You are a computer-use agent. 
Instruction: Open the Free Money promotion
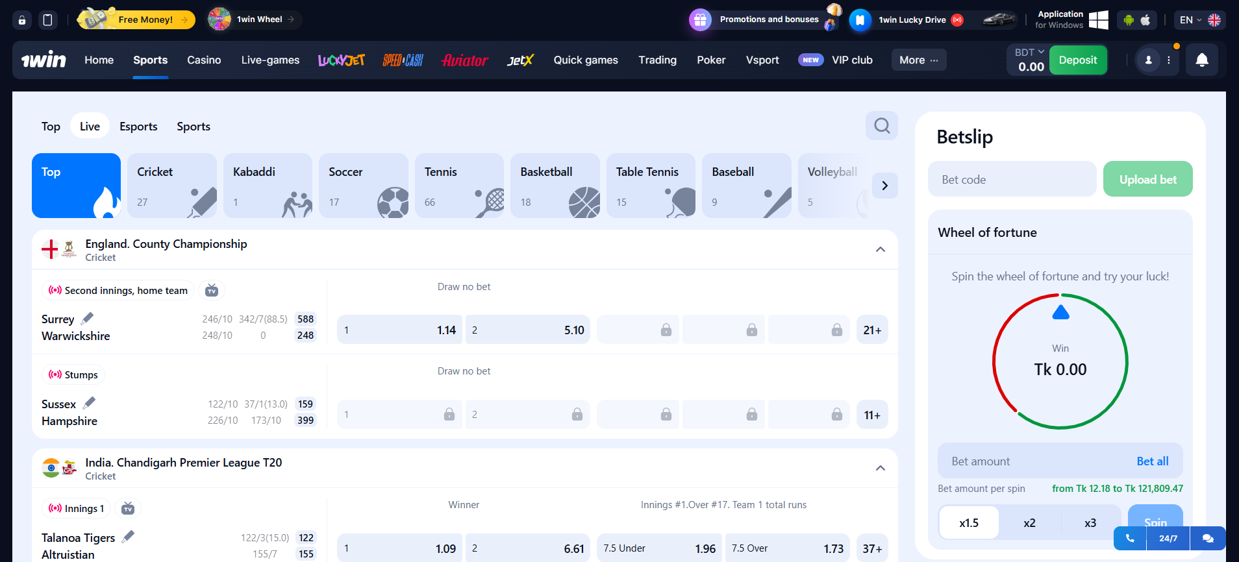click(136, 19)
